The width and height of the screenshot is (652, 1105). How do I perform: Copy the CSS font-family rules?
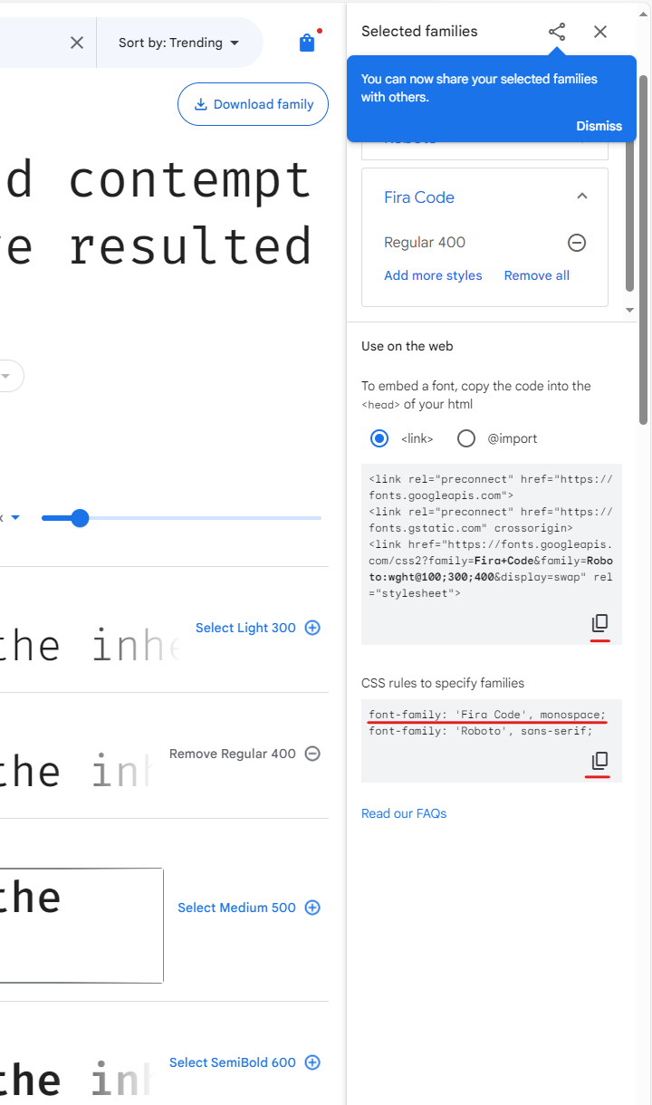[x=599, y=761]
